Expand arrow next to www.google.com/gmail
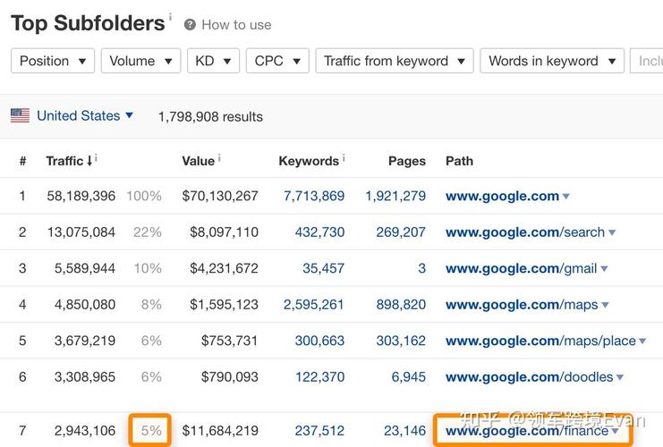Image resolution: width=663 pixels, height=447 pixels. pos(605,269)
